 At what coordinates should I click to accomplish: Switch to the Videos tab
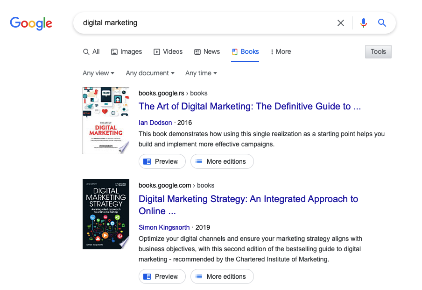[x=168, y=52]
